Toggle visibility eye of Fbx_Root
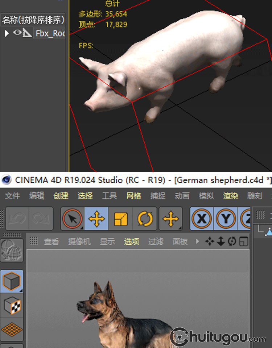272x348 pixels. point(17,33)
